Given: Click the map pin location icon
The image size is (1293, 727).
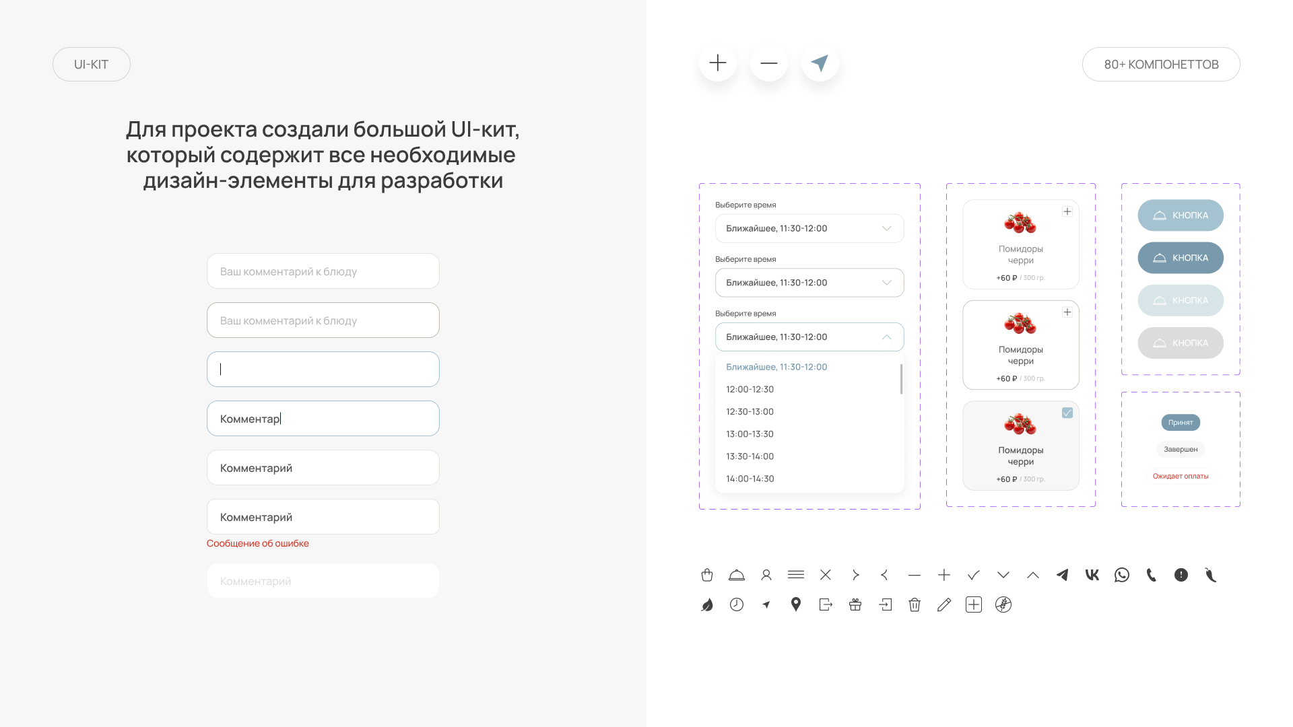Looking at the screenshot, I should [x=795, y=604].
